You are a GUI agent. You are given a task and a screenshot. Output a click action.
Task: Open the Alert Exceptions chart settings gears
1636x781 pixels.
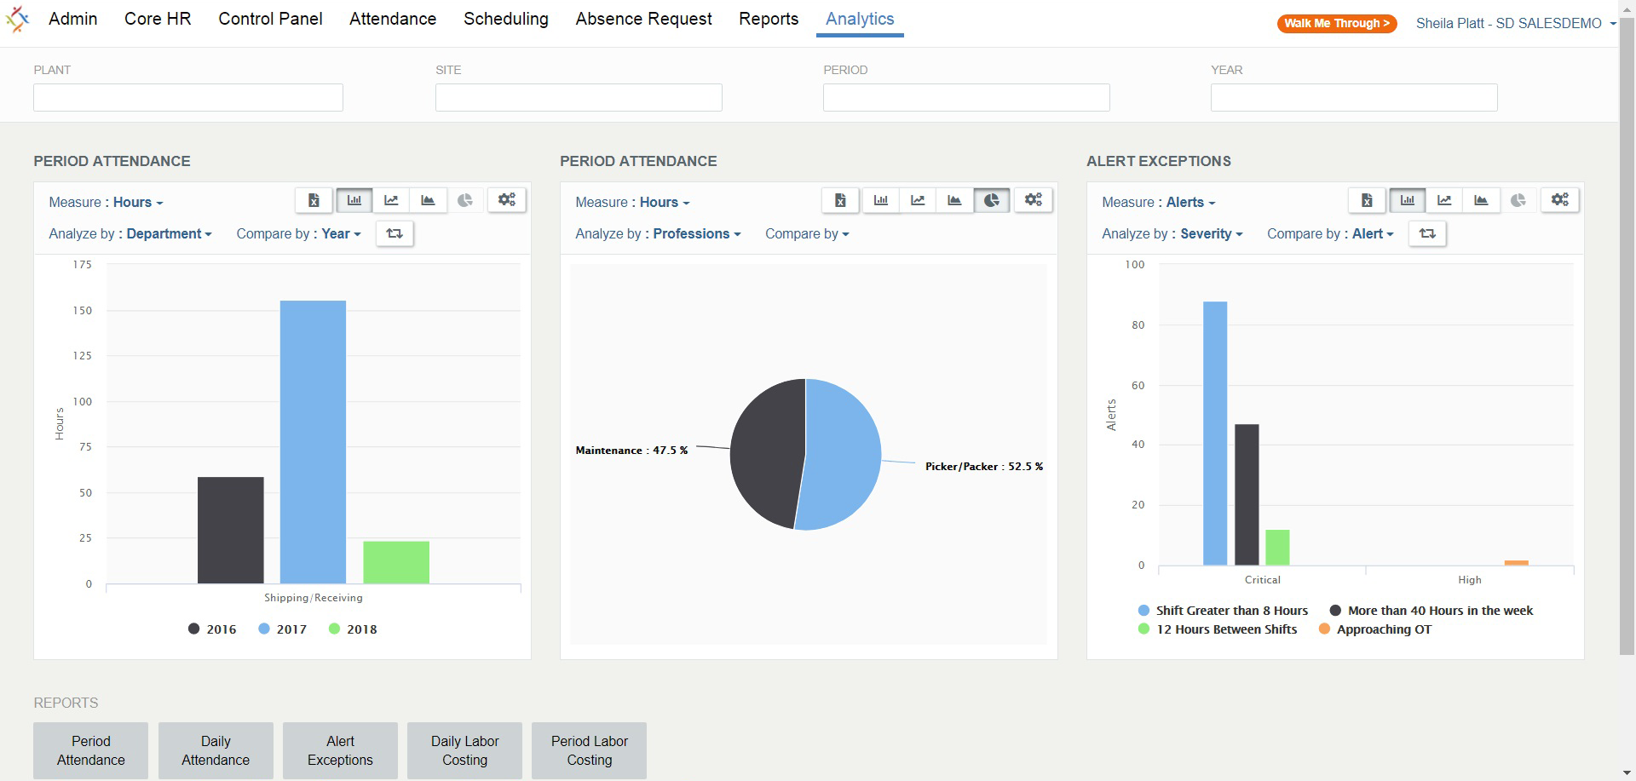point(1560,200)
